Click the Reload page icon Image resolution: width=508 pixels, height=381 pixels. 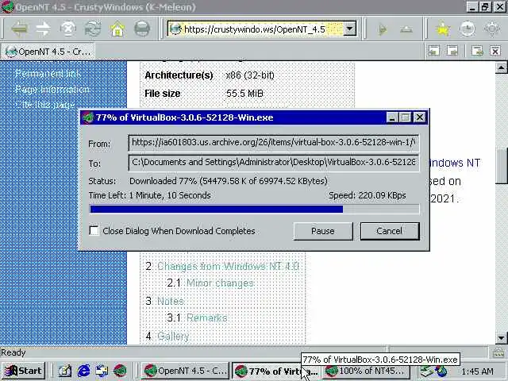coord(93,29)
